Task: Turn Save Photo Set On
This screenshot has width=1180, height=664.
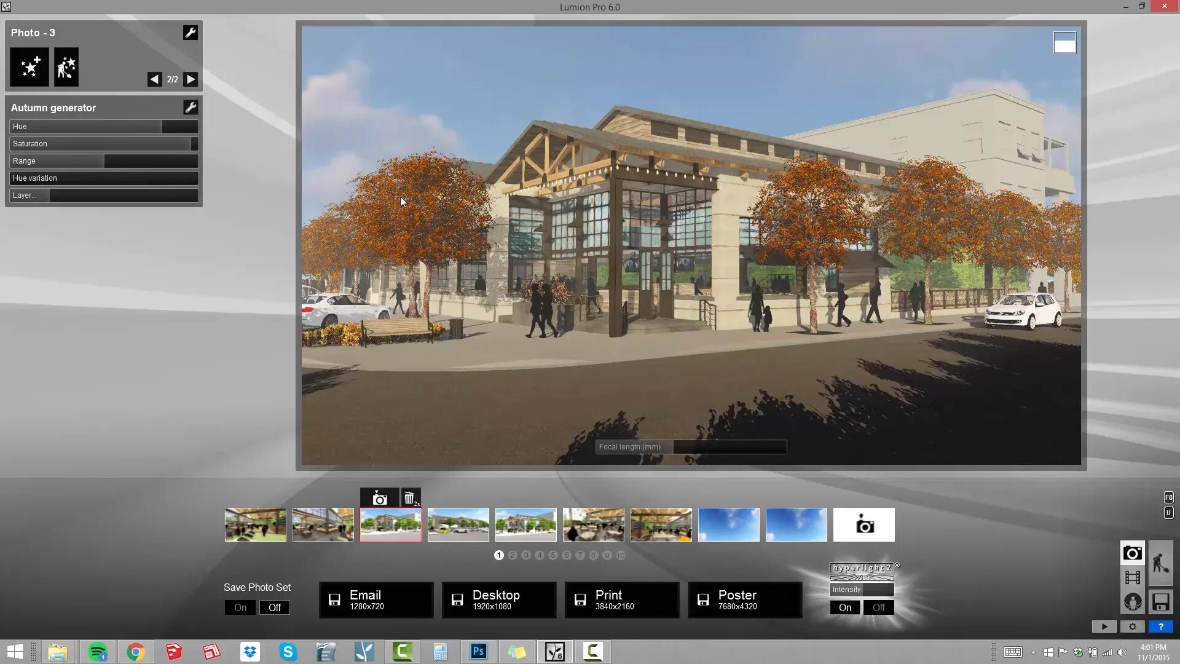Action: coord(240,607)
